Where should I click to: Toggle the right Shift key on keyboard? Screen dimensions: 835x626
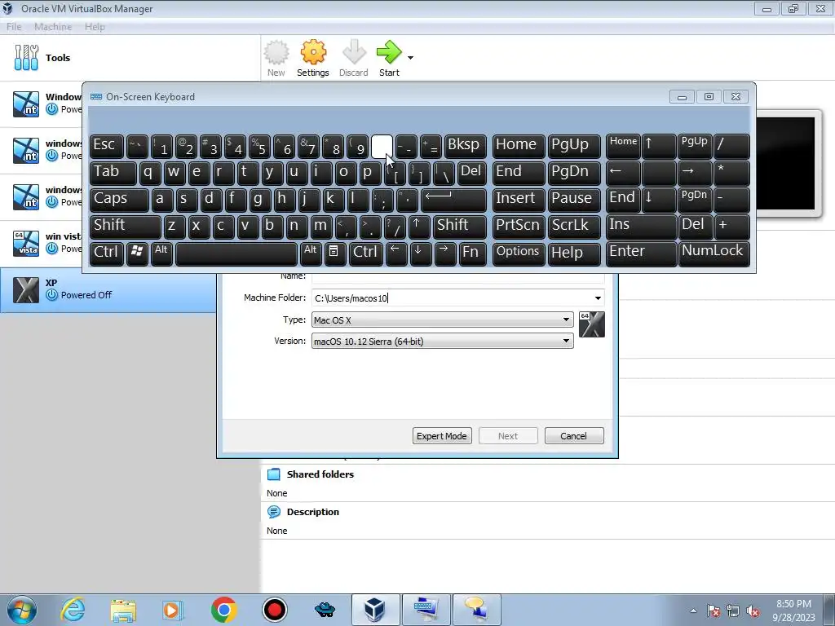tap(460, 227)
